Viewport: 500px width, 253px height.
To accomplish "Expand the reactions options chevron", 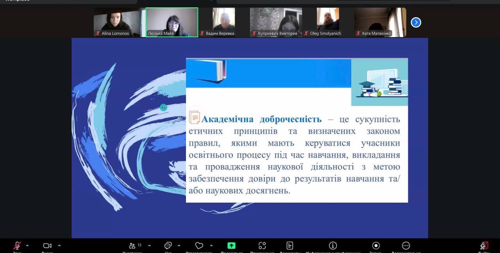I will coord(211,246).
